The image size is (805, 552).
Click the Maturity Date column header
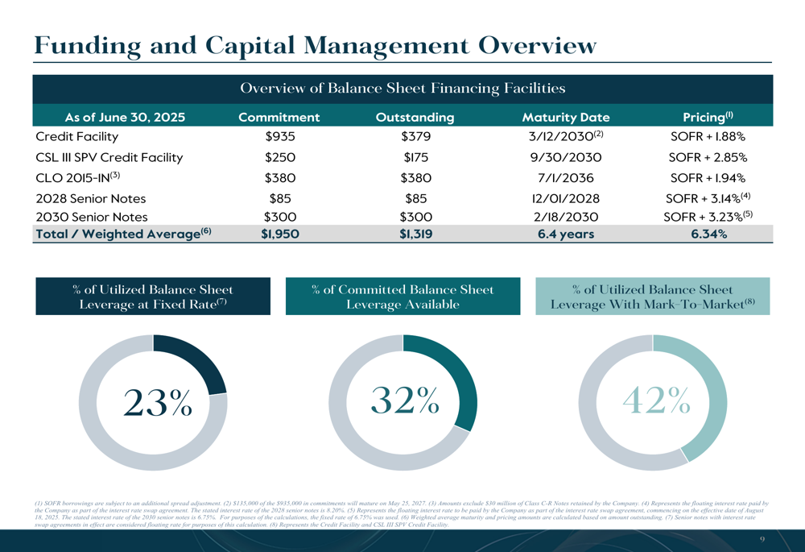(x=566, y=117)
